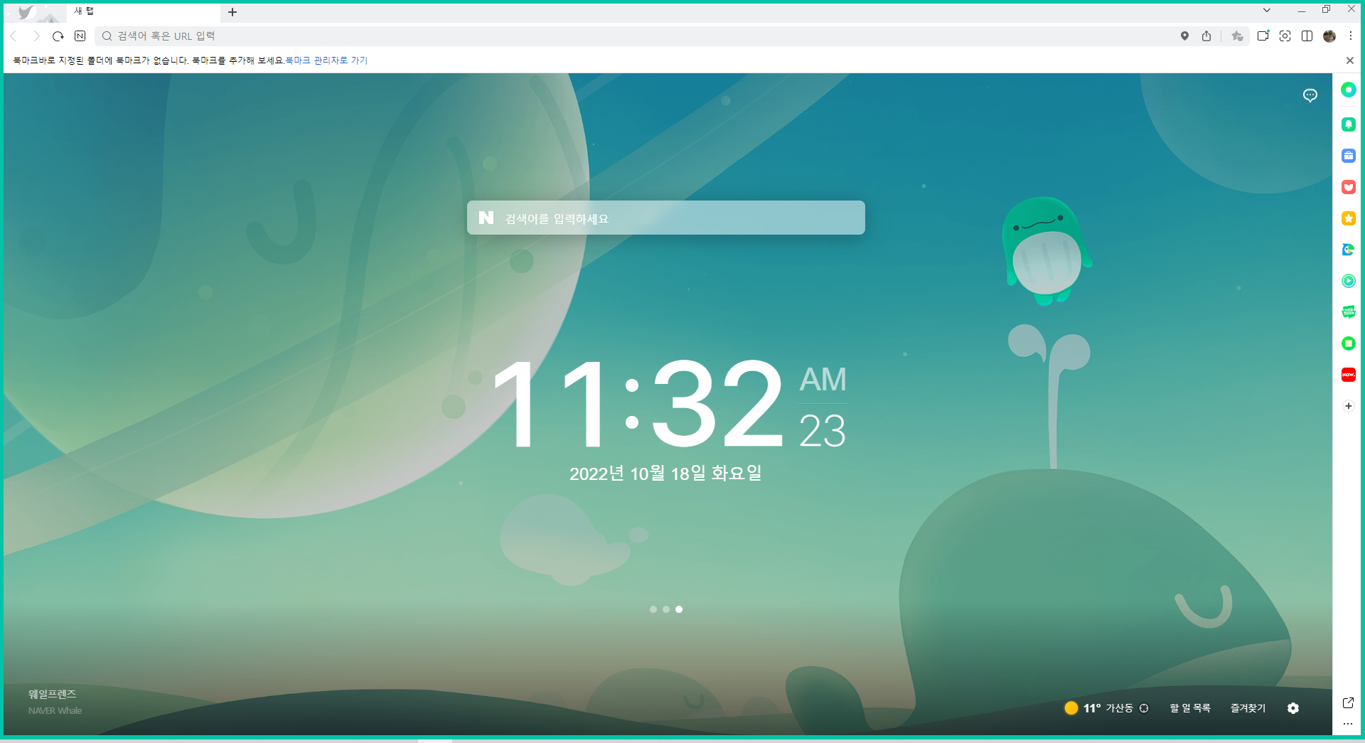Open the Whale video recorder icon
The width and height of the screenshot is (1365, 743).
coord(1263,36)
